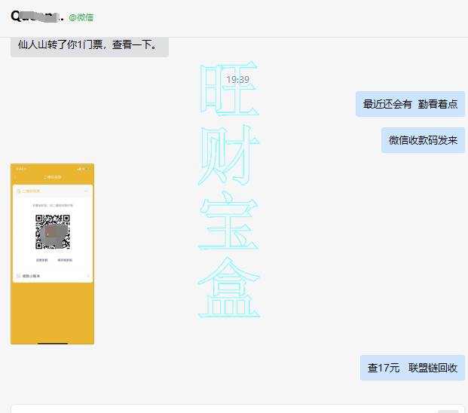Select the 查17元 联盟链回收 message
The image size is (468, 413).
tap(412, 368)
